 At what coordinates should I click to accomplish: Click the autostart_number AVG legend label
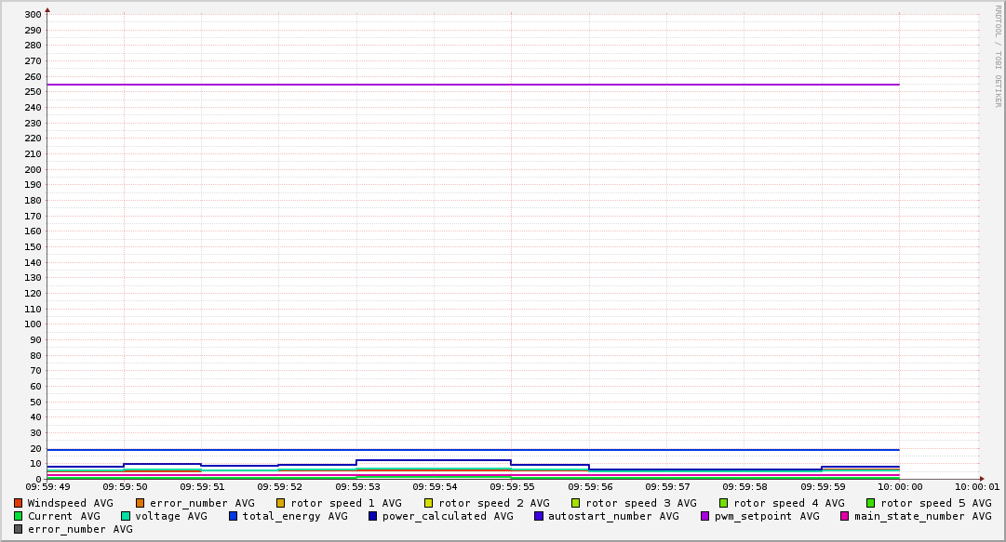click(613, 516)
